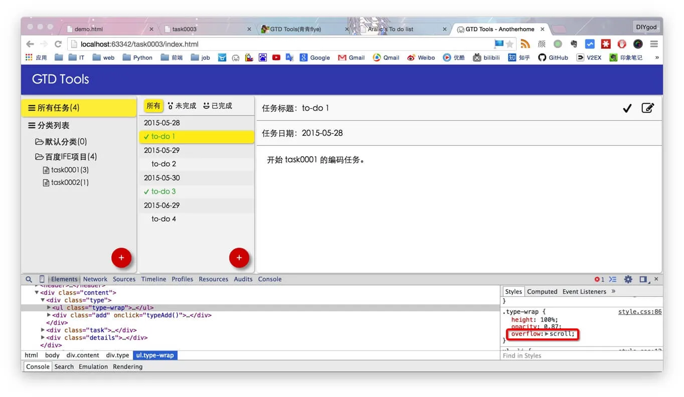684x397 pixels.
Task: Click the Find in Styles input field
Action: click(577, 355)
